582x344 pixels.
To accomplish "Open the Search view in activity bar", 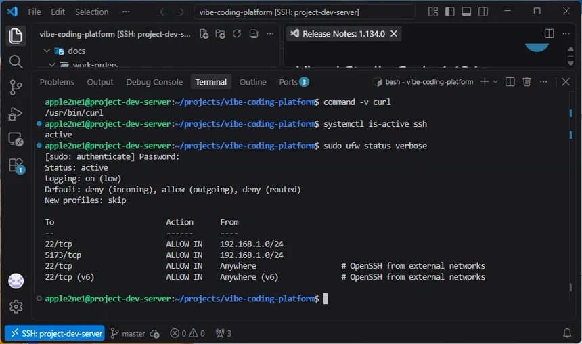I will 16,62.
